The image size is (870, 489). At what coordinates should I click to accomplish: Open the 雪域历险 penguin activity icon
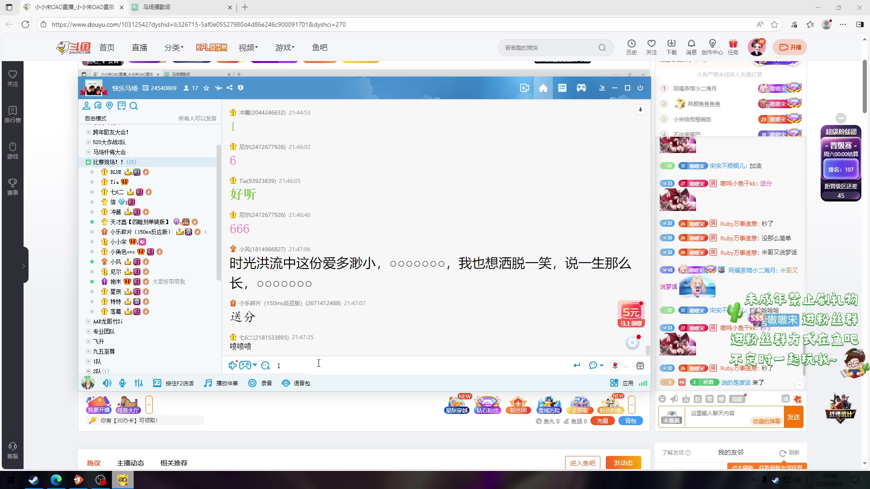(549, 404)
